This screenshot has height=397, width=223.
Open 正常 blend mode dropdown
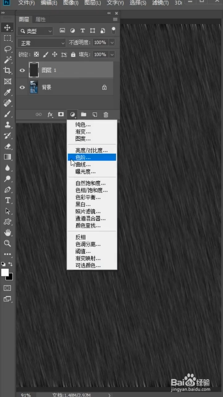tap(42, 43)
